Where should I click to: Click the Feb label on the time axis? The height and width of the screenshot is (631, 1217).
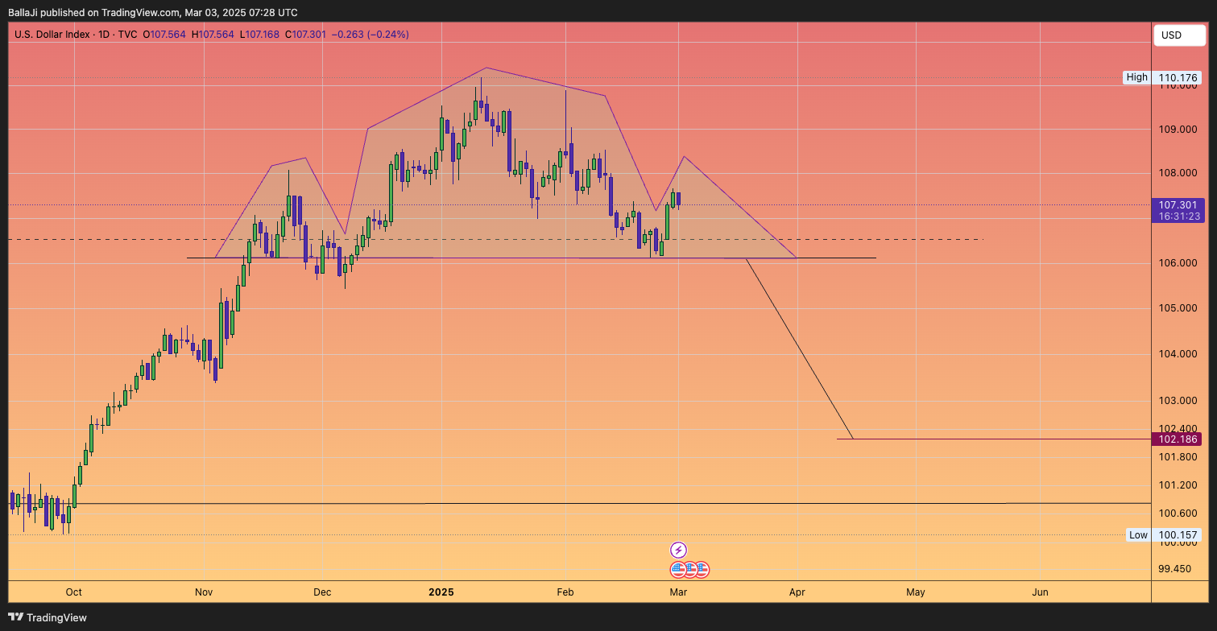click(565, 592)
